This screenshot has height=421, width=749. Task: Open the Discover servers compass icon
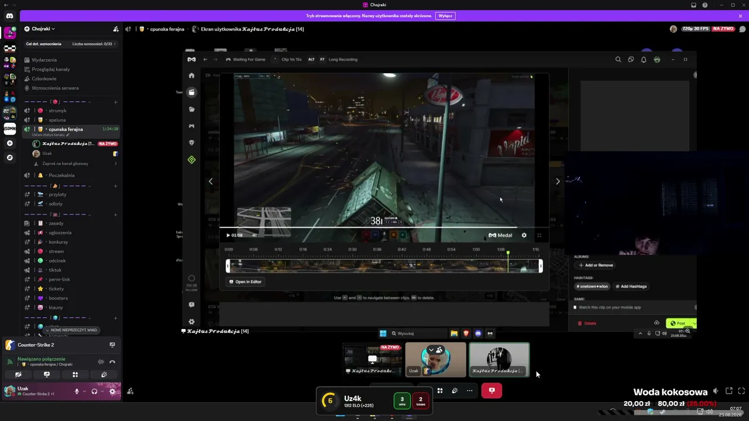point(9,157)
